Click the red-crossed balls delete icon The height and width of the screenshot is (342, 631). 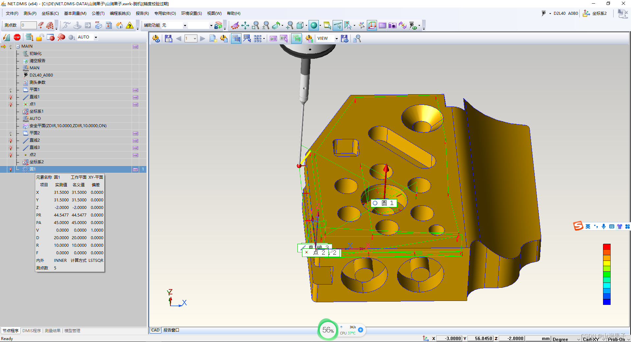point(61,37)
